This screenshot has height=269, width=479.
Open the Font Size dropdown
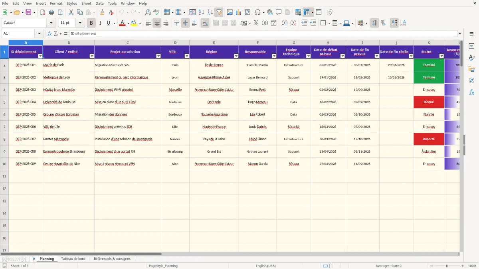[80, 23]
